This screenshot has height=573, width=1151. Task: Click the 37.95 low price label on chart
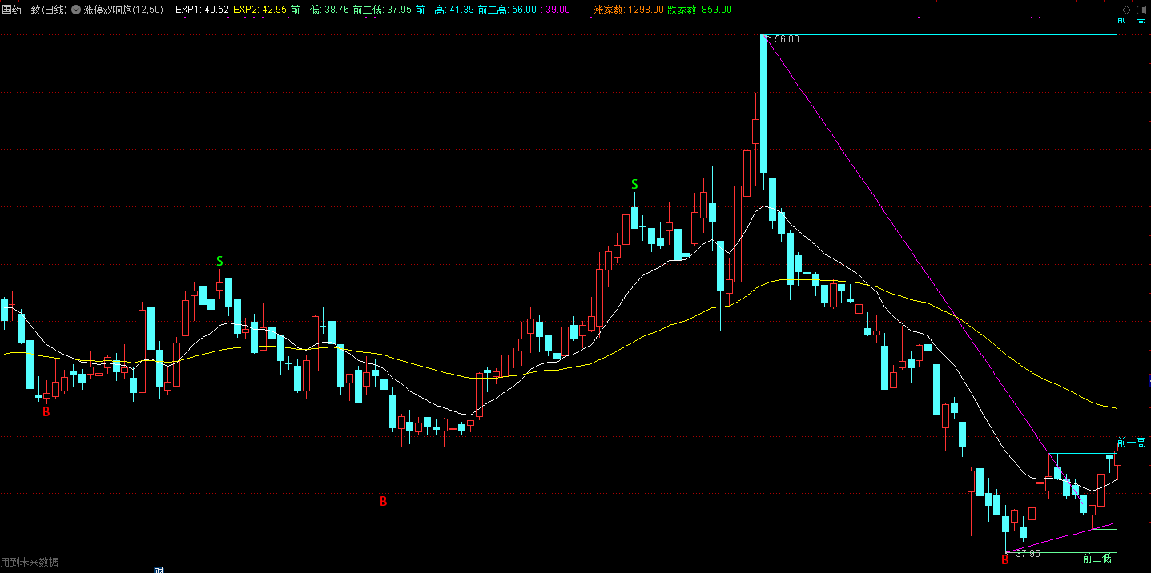(1028, 553)
